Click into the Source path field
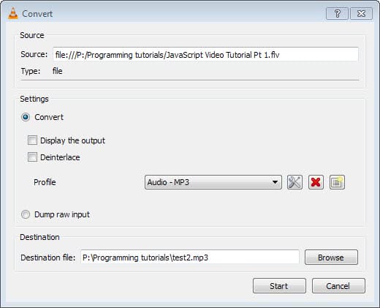 pos(205,54)
